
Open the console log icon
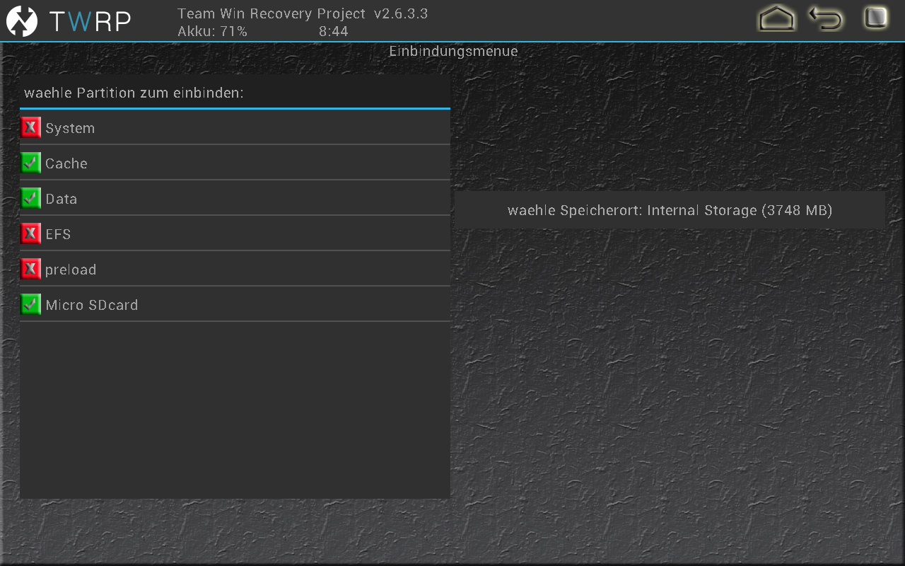click(875, 18)
